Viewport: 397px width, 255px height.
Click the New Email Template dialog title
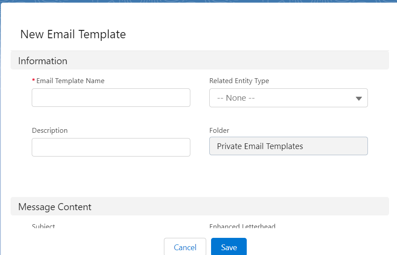click(73, 34)
